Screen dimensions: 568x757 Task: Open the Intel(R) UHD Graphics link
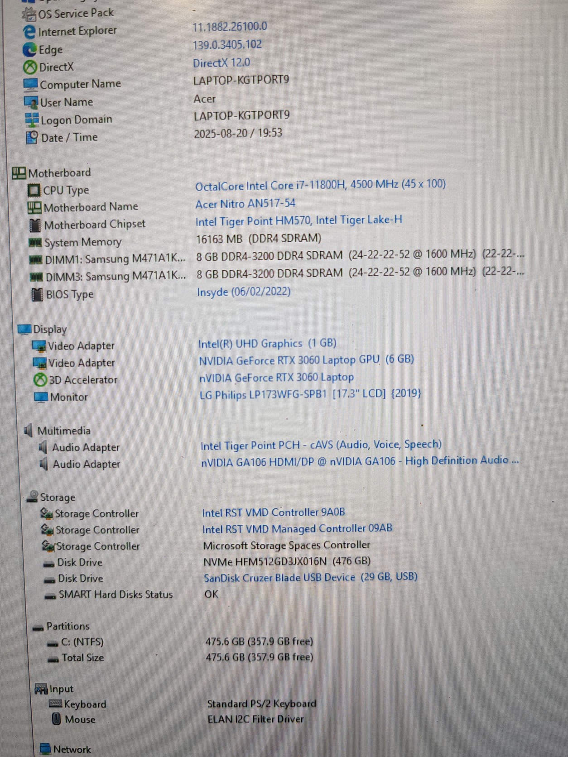point(267,344)
